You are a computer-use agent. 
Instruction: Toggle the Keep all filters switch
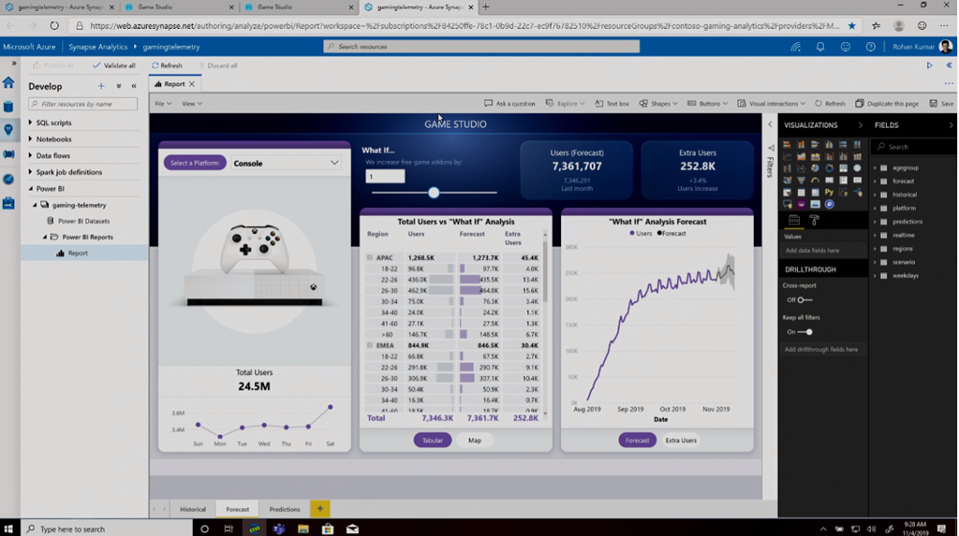click(804, 332)
